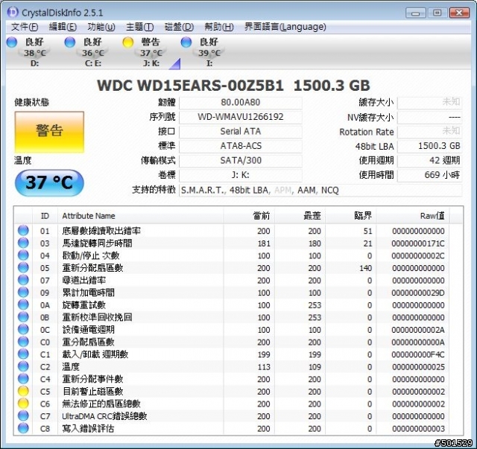
Task: Click power-on hours field 669 小時
Action: point(430,175)
